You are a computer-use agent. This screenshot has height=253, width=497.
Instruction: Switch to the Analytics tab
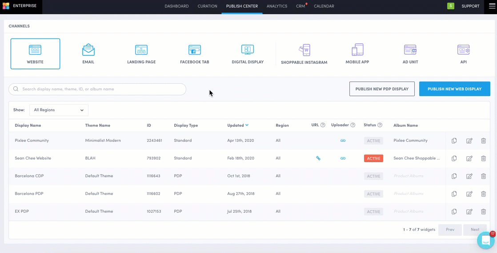pos(277,6)
